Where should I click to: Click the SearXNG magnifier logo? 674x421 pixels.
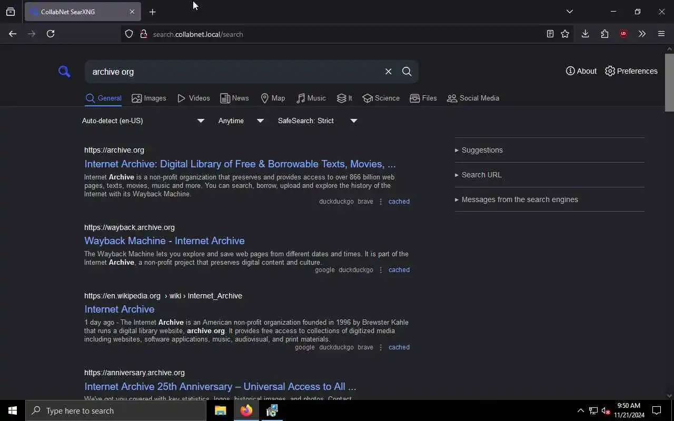click(x=64, y=72)
